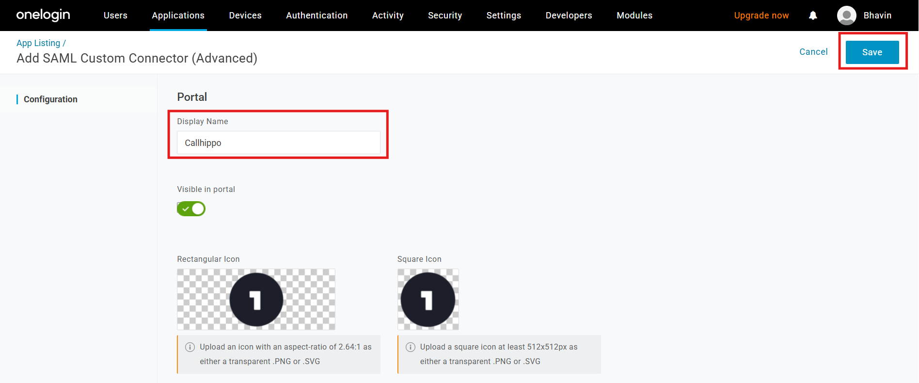Open the Settings menu
919x383 pixels.
(x=504, y=16)
